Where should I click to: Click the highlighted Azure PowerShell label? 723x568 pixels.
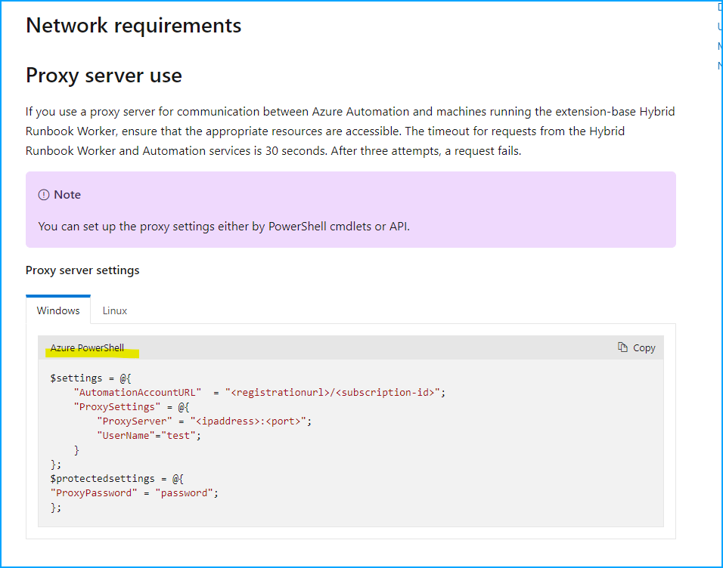coord(85,349)
